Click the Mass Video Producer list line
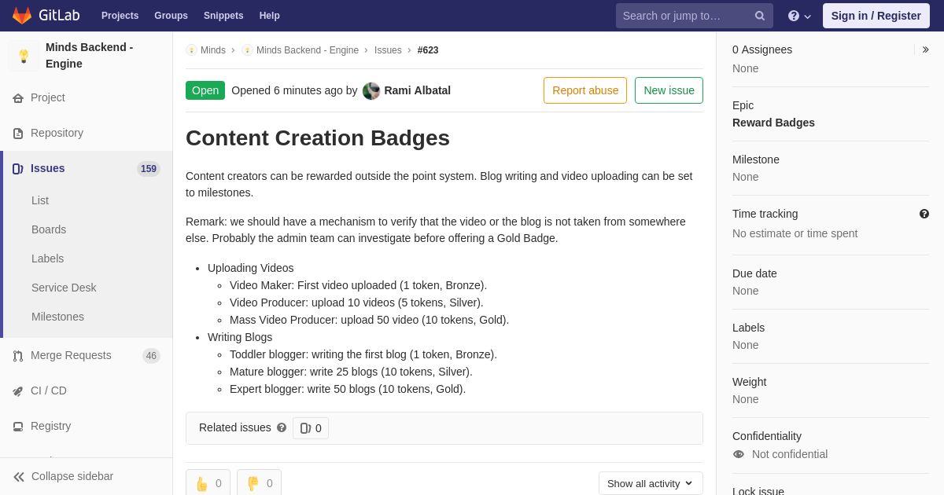 369,320
